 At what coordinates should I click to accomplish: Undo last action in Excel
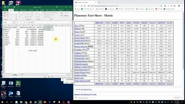click(x=8, y=7)
